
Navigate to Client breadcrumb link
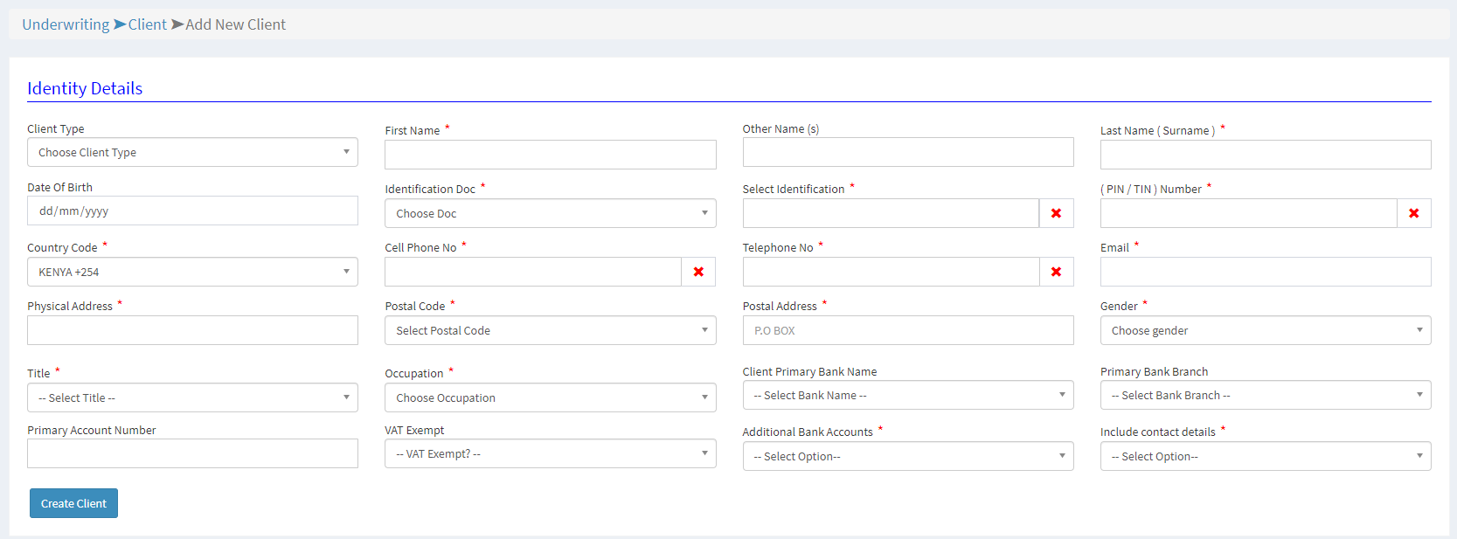(147, 24)
